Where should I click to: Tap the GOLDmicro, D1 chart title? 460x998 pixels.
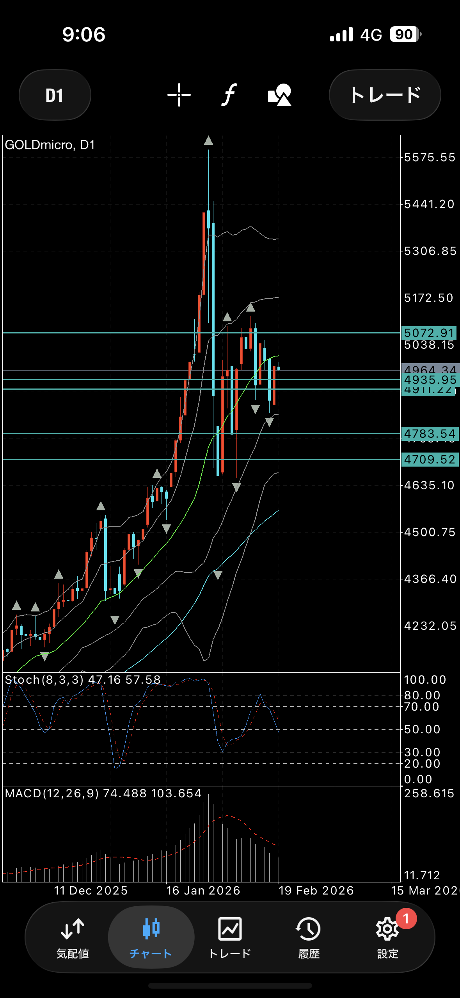tap(50, 145)
